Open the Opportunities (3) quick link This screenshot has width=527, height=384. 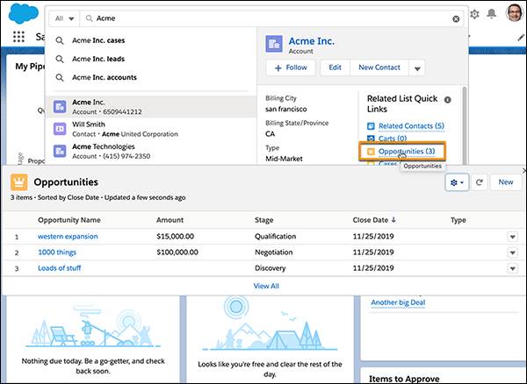pos(407,152)
